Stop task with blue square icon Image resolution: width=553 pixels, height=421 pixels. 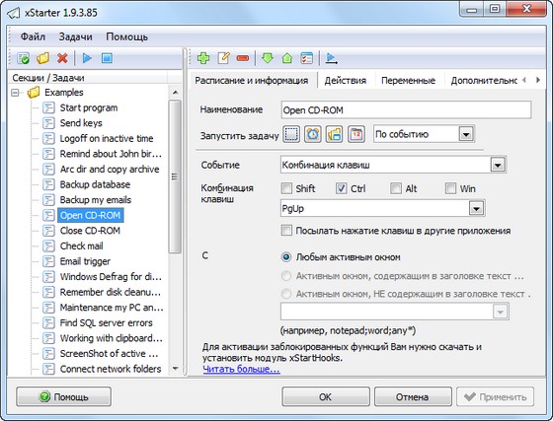[x=107, y=58]
